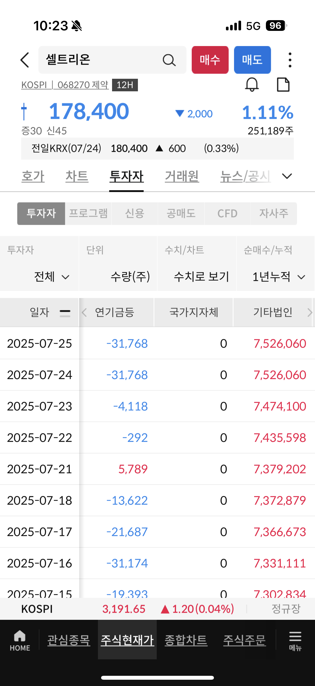This screenshot has width=315, height=686.
Task: Tap the 일자 column sort icon
Action: click(x=65, y=313)
